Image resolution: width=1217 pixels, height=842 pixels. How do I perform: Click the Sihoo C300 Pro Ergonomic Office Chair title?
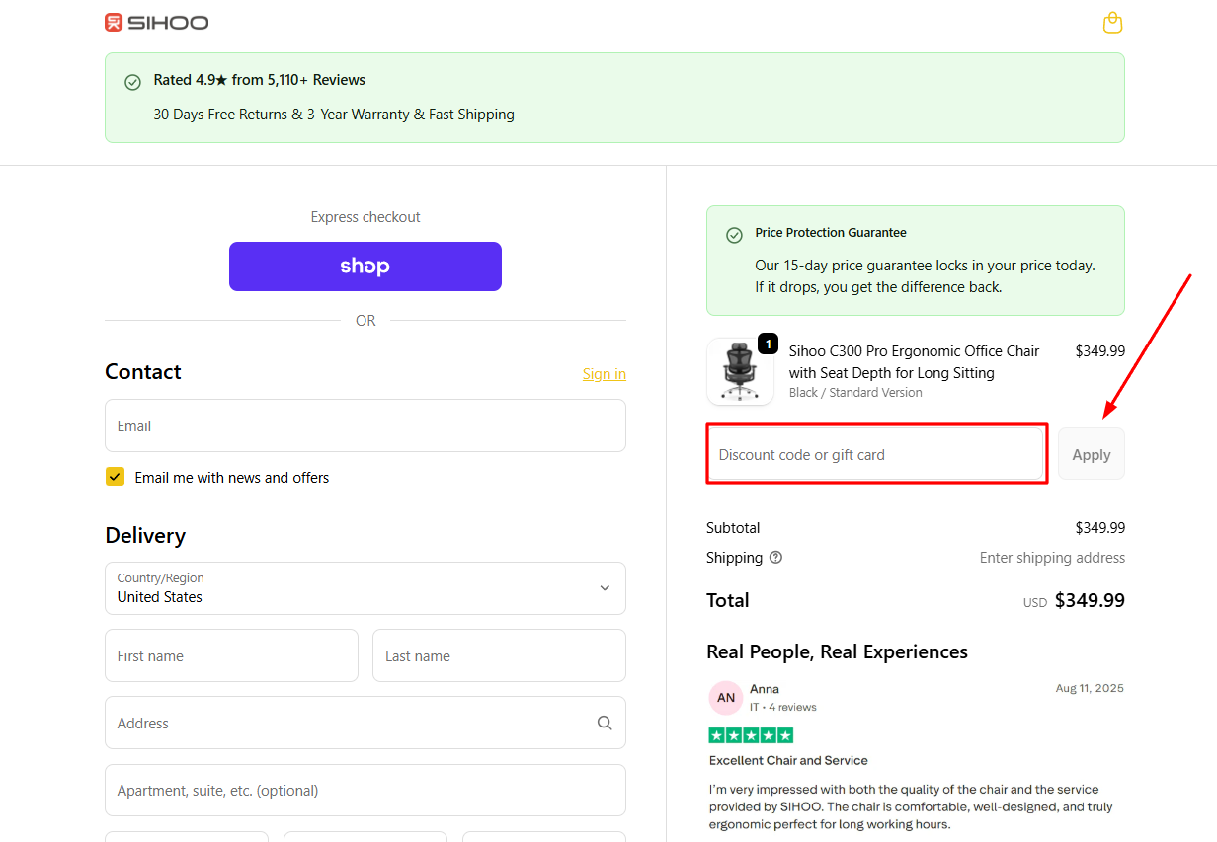[x=914, y=361]
